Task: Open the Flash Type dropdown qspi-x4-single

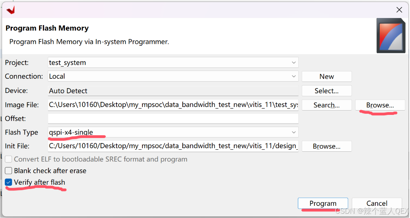Action: (173, 132)
